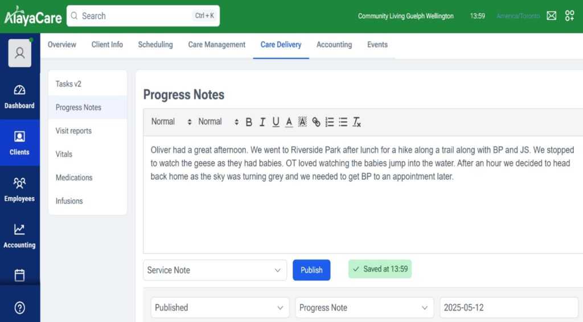This screenshot has height=322, width=583.
Task: Click the 2025-05-12 date field
Action: [x=508, y=308]
